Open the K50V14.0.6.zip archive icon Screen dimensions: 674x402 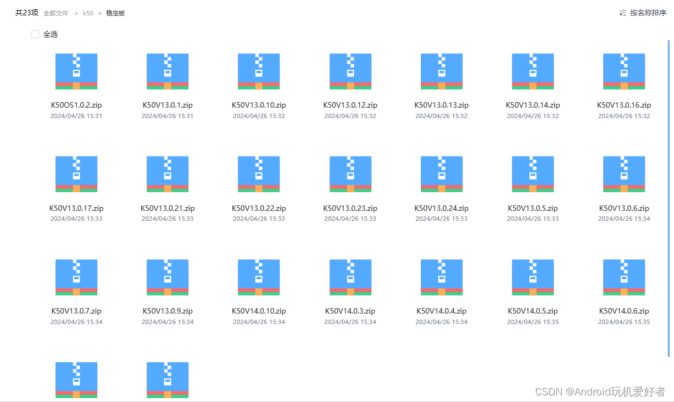(624, 277)
